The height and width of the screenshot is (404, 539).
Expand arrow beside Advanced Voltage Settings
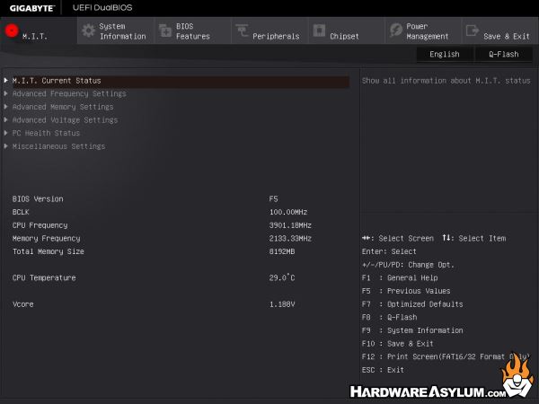(x=6, y=120)
